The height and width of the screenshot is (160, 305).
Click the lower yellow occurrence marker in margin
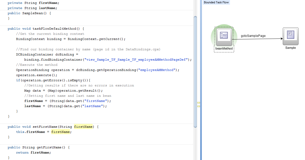tap(198, 106)
